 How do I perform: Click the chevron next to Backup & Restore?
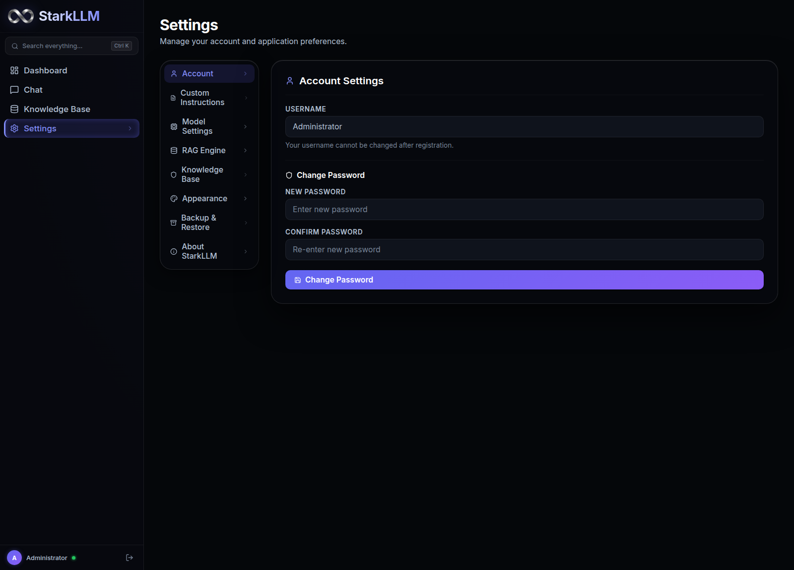pos(246,223)
